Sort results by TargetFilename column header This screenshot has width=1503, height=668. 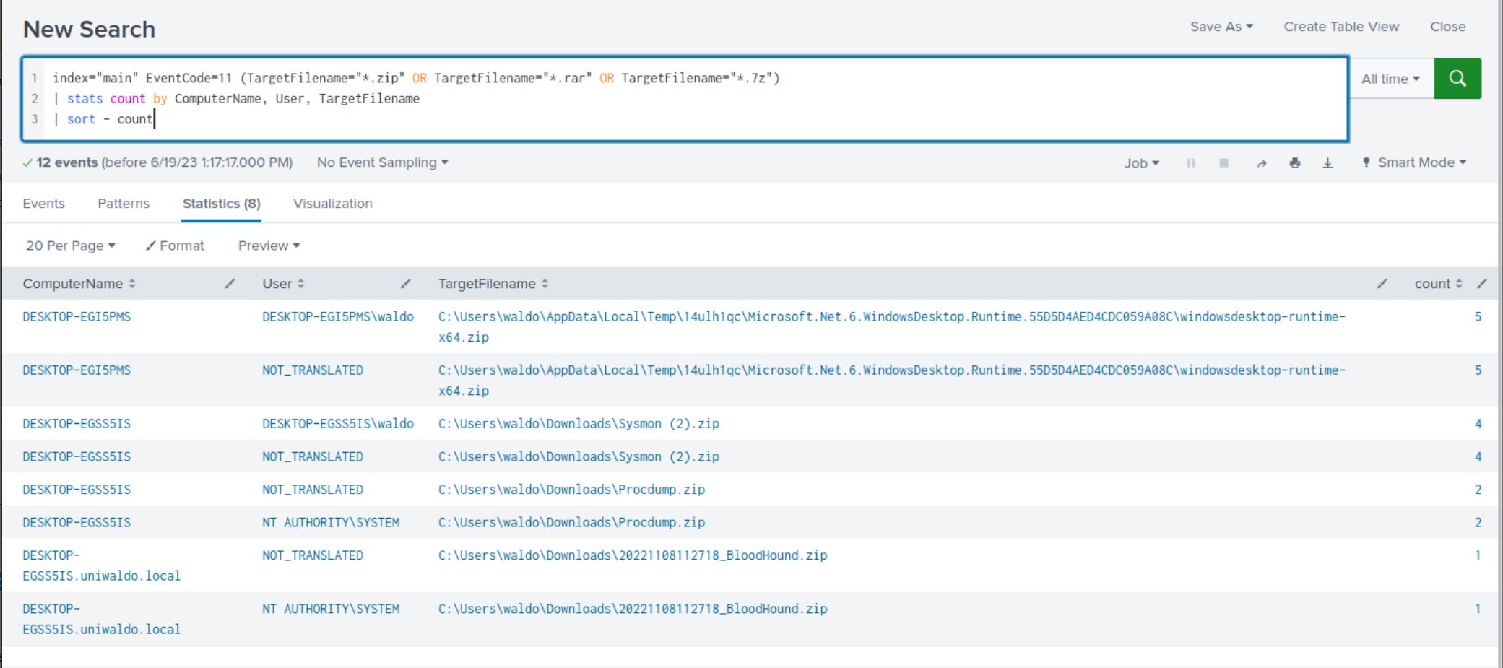(493, 284)
